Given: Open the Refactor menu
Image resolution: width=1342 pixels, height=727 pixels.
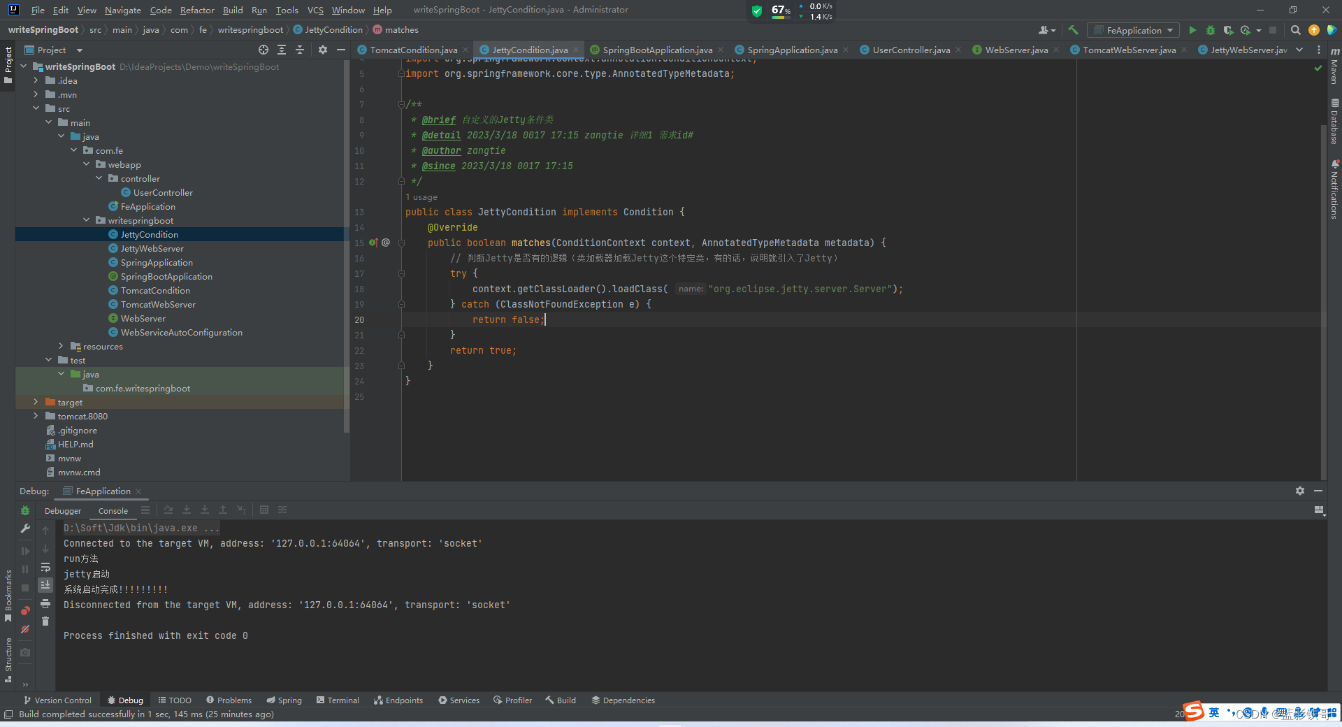Looking at the screenshot, I should point(197,10).
